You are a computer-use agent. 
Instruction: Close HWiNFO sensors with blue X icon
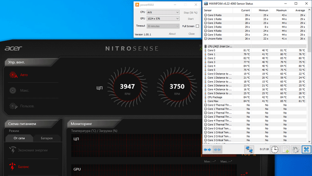click(x=306, y=150)
